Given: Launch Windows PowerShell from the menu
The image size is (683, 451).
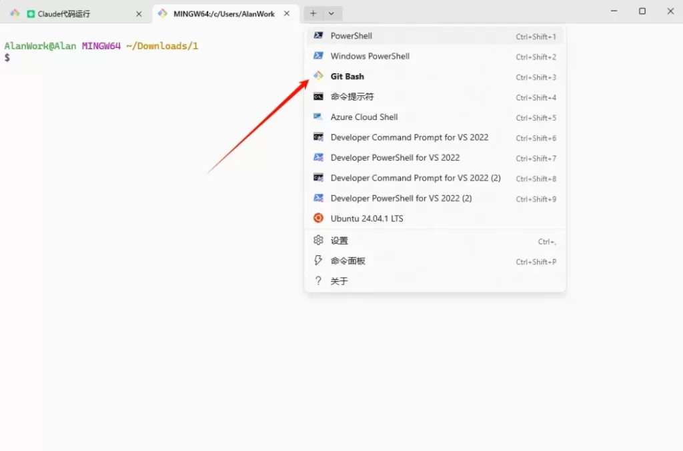Looking at the screenshot, I should point(435,56).
